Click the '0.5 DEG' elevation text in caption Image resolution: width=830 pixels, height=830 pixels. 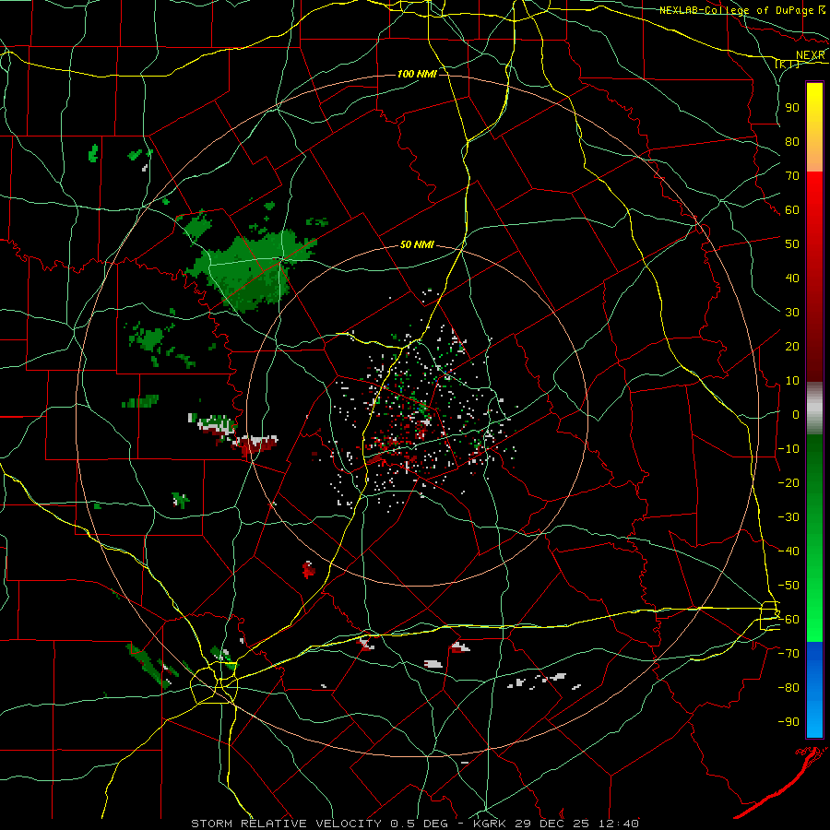(x=419, y=824)
